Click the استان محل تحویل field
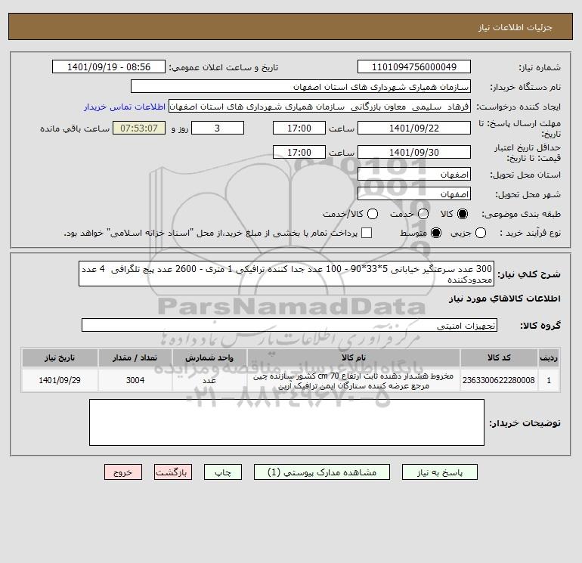Screen dimensions: 582x563 coord(414,174)
